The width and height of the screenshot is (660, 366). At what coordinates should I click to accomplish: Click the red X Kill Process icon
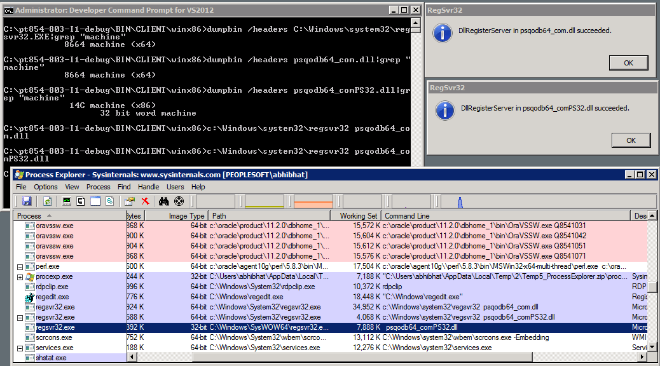145,201
